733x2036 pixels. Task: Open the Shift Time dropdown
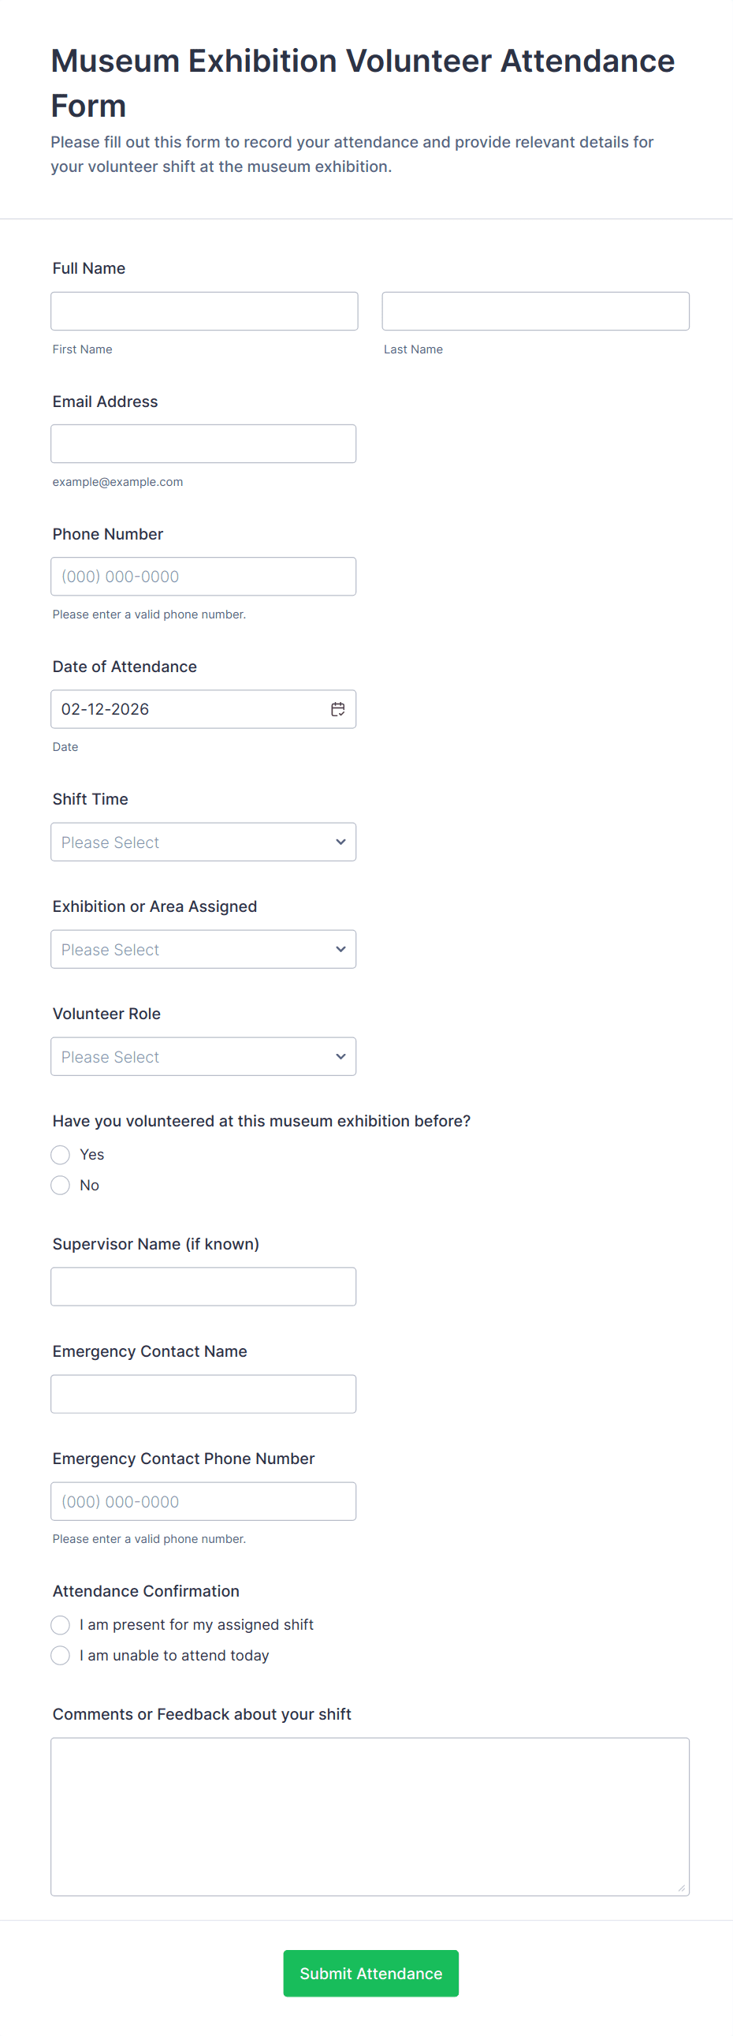(203, 842)
